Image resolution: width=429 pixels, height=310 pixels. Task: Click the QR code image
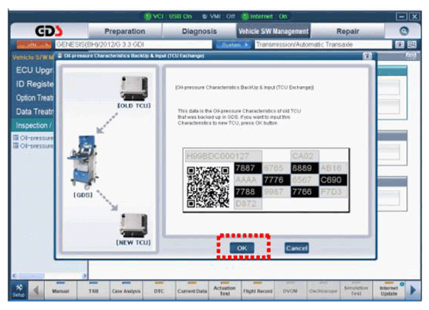208,187
